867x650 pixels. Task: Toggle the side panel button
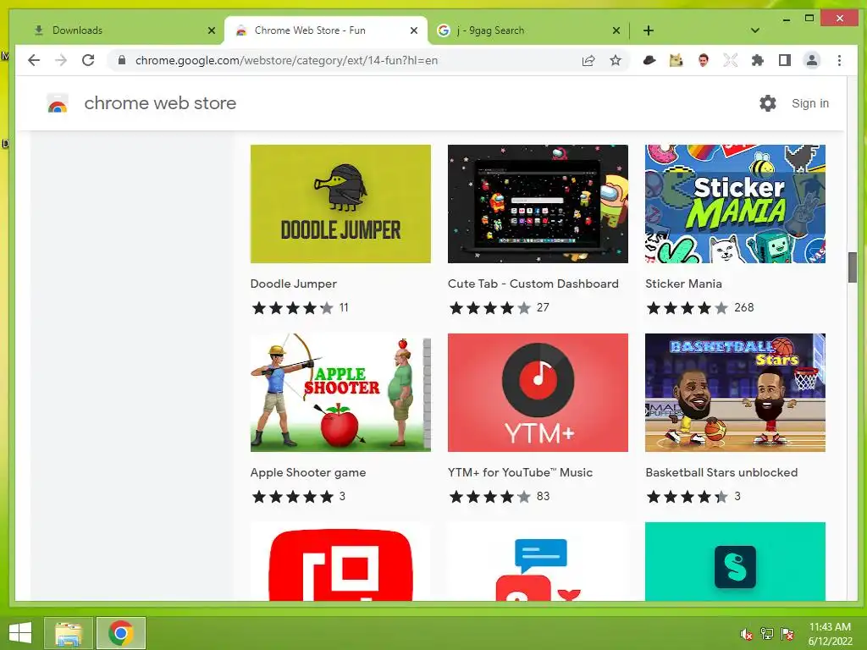tap(784, 60)
